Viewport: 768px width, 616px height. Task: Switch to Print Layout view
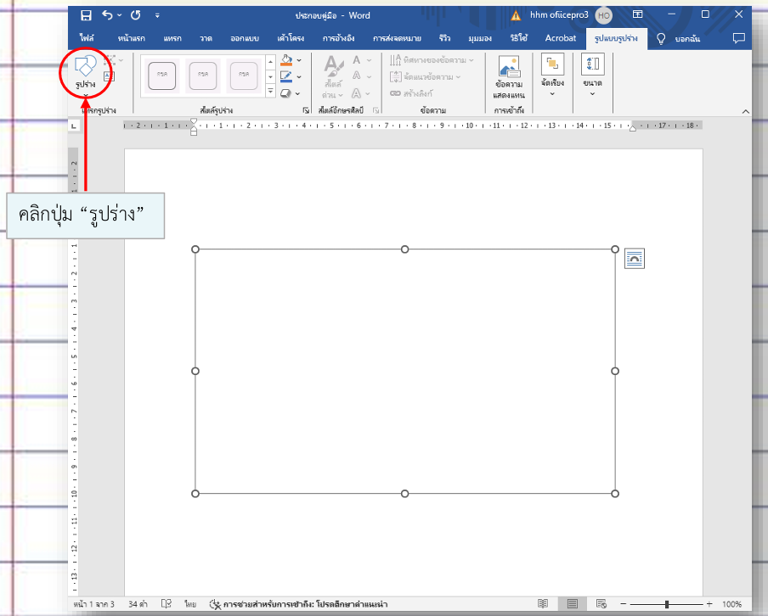[x=573, y=603]
